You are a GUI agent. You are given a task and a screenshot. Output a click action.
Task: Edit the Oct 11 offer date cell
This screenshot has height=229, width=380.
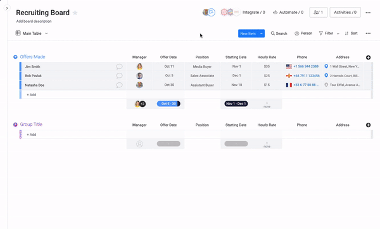pos(169,66)
